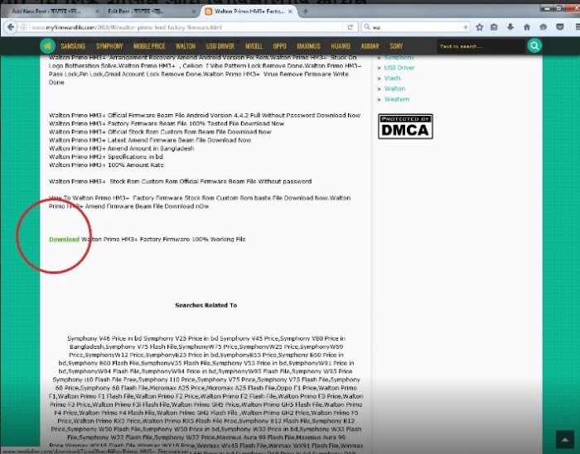Click the site home icon in green circle

48,45
